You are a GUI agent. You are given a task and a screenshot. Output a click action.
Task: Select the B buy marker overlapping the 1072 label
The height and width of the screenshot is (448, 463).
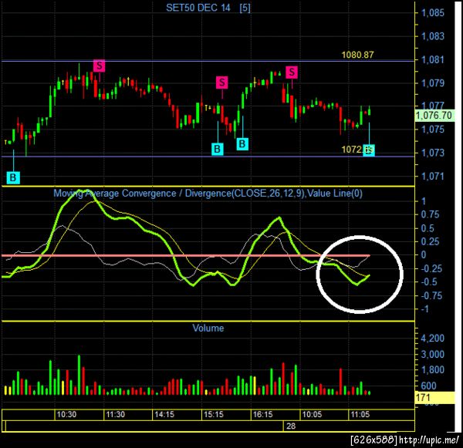[369, 150]
